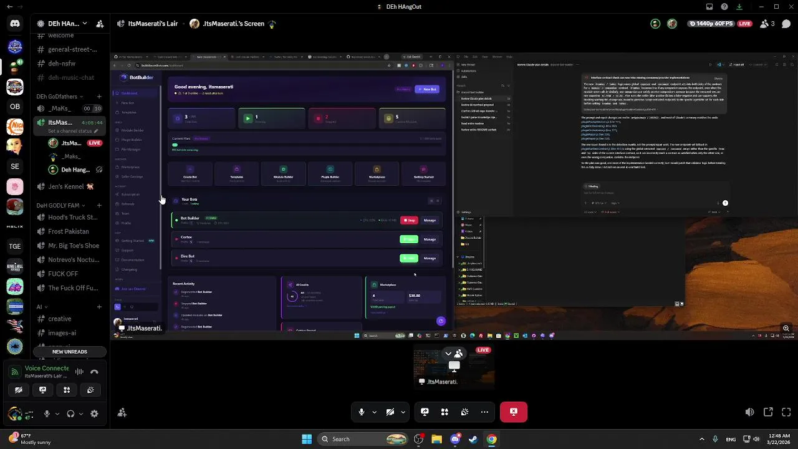Join Hood's Truck Stop voice channel
This screenshot has width=798, height=449.
click(x=69, y=217)
